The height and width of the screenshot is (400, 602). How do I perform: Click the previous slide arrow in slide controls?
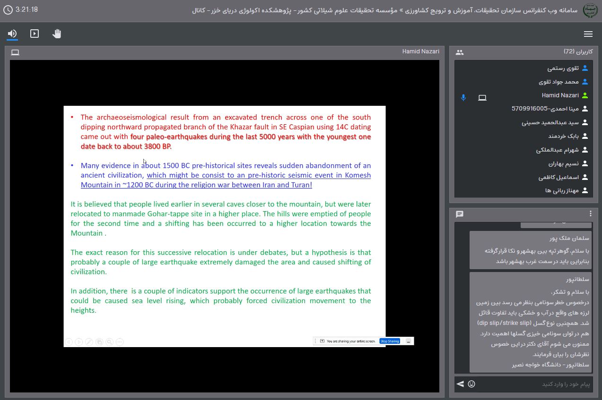[69, 342]
